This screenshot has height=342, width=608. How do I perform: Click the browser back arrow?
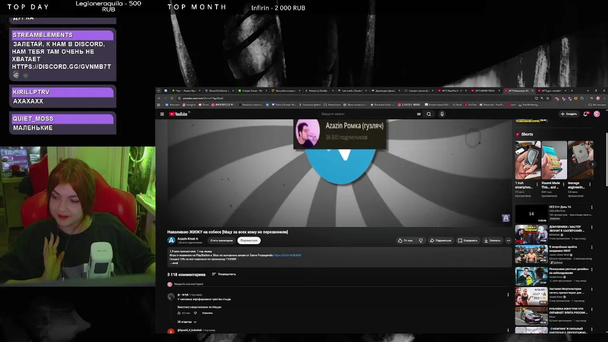pyautogui.click(x=160, y=98)
